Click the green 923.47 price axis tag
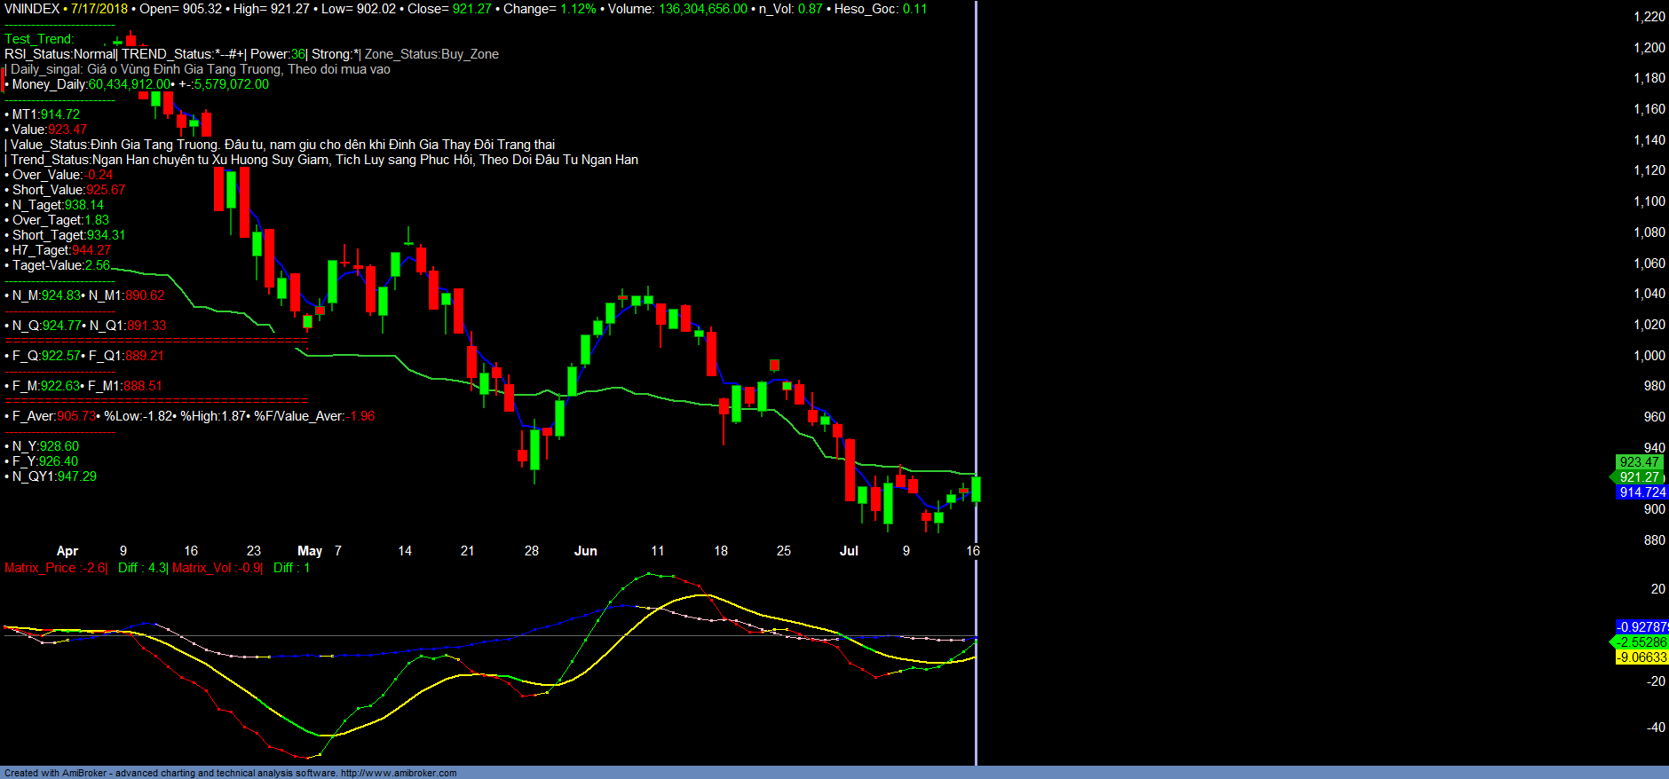 coord(1639,462)
